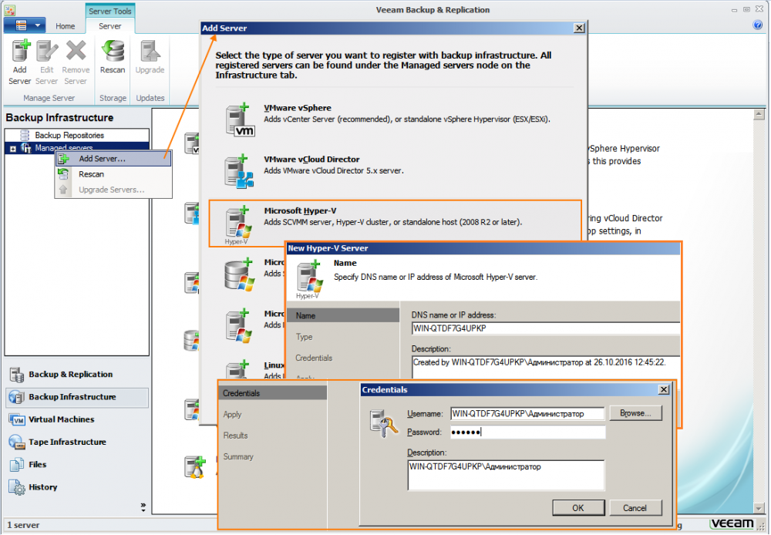This screenshot has height=535, width=771.
Task: Click the scrollbar down arrow
Action: (x=759, y=509)
